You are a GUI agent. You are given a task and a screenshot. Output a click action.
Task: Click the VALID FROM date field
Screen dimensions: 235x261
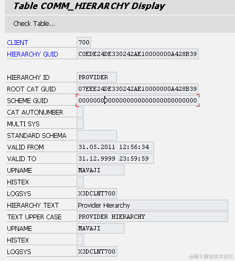[115, 147]
